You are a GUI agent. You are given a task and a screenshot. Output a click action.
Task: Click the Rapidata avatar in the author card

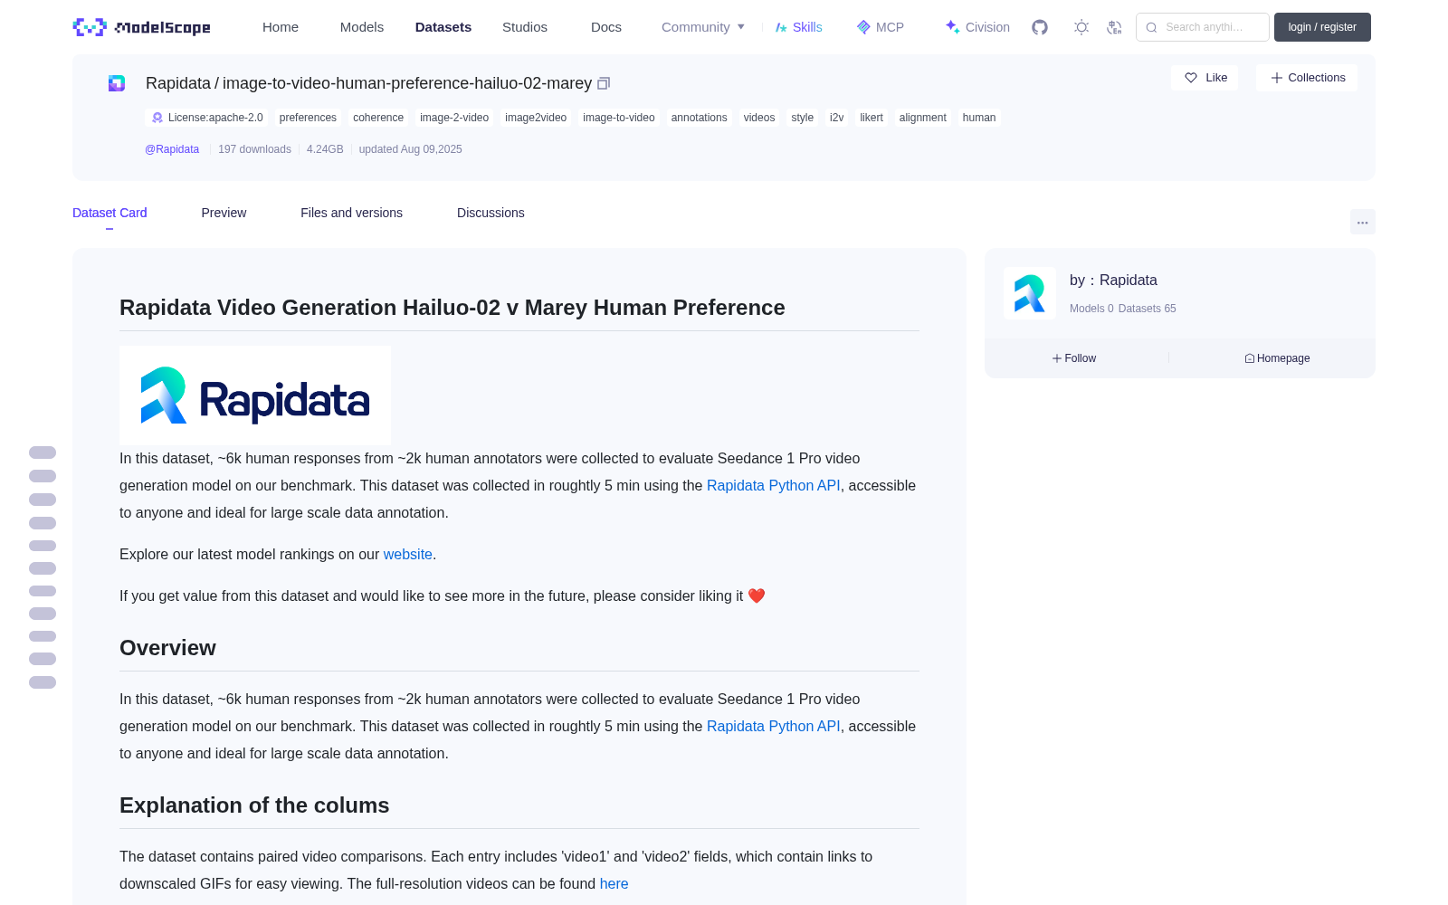pos(1030,293)
